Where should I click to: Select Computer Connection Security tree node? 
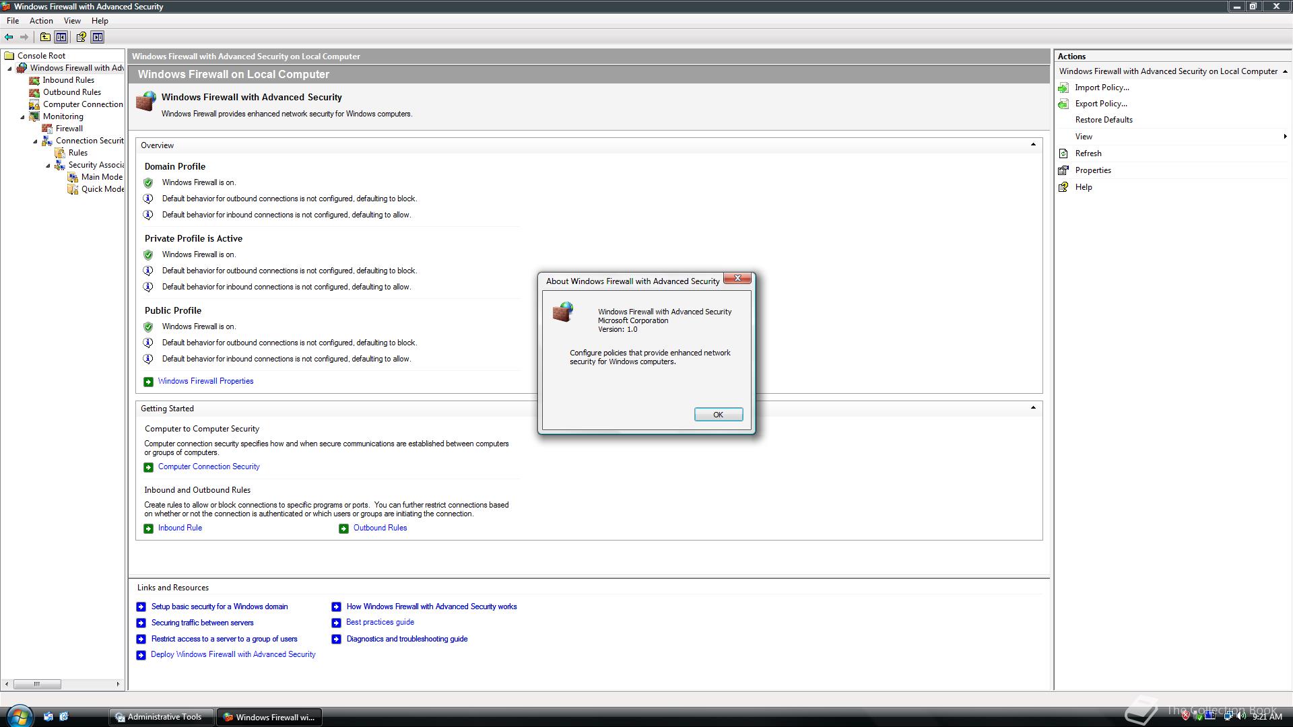(76, 104)
